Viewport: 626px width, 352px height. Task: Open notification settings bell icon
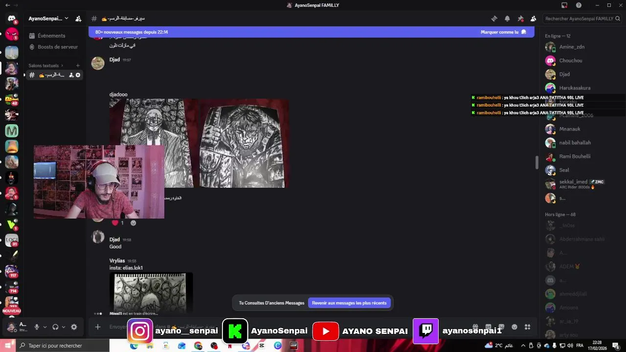507,19
